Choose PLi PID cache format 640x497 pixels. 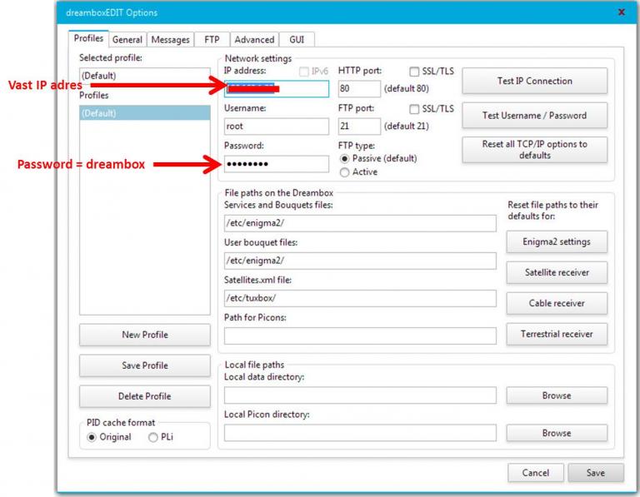[x=152, y=437]
